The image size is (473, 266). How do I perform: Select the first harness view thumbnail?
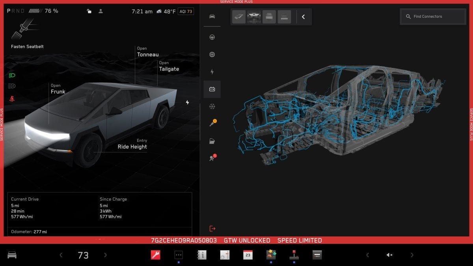[x=239, y=17]
